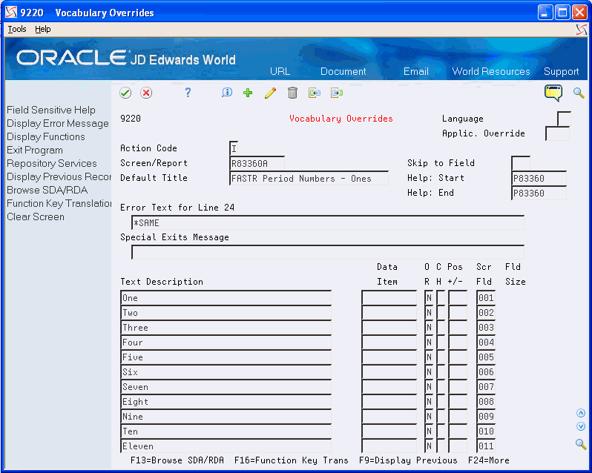Open the URL header link

pyautogui.click(x=280, y=71)
